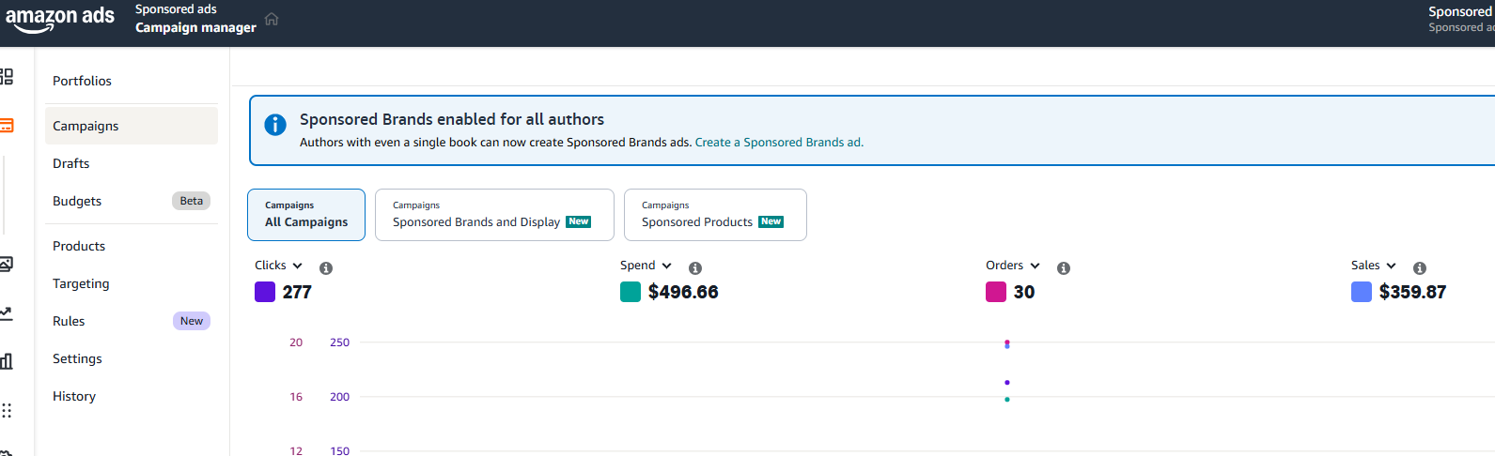Show info tooltip next to Clicks metric
1495x456 pixels.
(326, 268)
